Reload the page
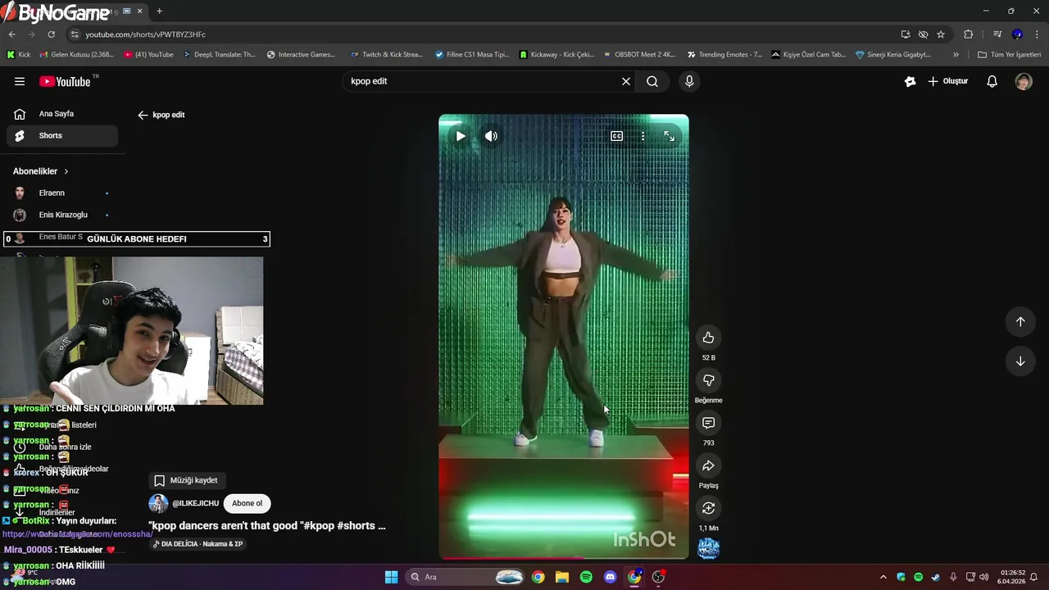Image resolution: width=1049 pixels, height=590 pixels. [51, 34]
